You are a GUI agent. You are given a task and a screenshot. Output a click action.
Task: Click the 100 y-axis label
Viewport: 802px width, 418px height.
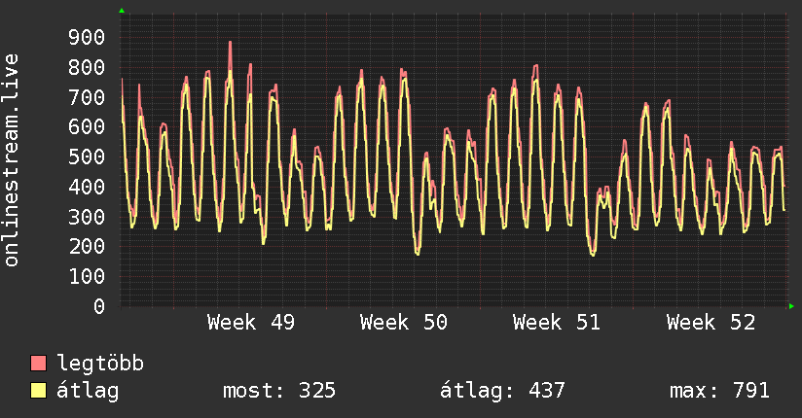coord(87,276)
